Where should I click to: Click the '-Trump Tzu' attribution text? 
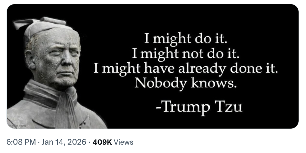tap(199, 107)
